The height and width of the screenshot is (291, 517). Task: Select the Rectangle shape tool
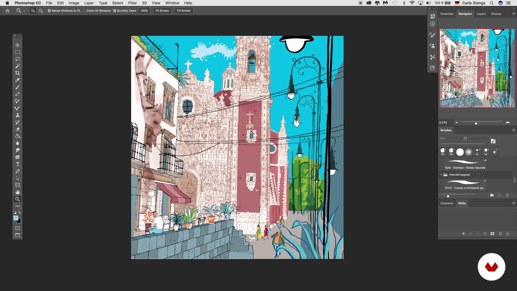click(18, 185)
